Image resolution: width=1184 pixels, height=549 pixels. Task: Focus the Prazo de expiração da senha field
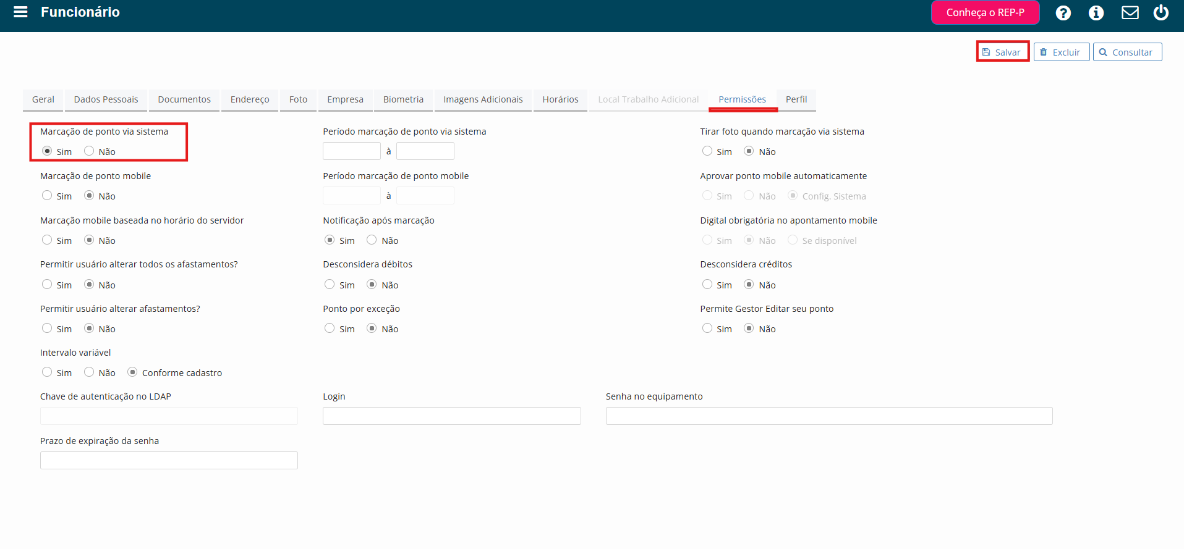coord(169,460)
